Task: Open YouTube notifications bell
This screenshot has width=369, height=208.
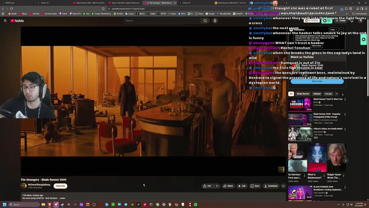Action: (x=352, y=21)
